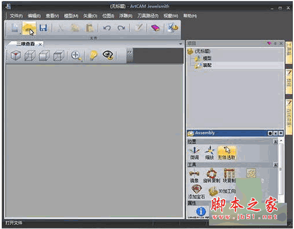Click the zoom magnifier icon
Viewport: 294px width, 229px height.
[76, 56]
